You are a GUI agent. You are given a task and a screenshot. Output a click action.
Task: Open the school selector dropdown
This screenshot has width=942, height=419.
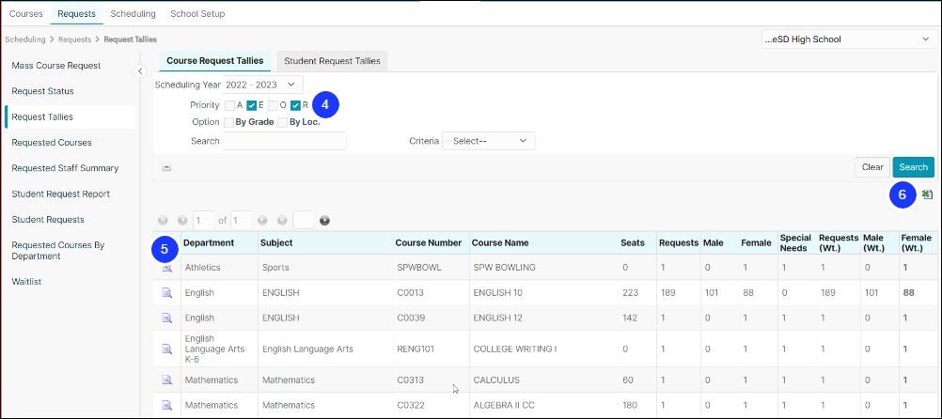[848, 39]
